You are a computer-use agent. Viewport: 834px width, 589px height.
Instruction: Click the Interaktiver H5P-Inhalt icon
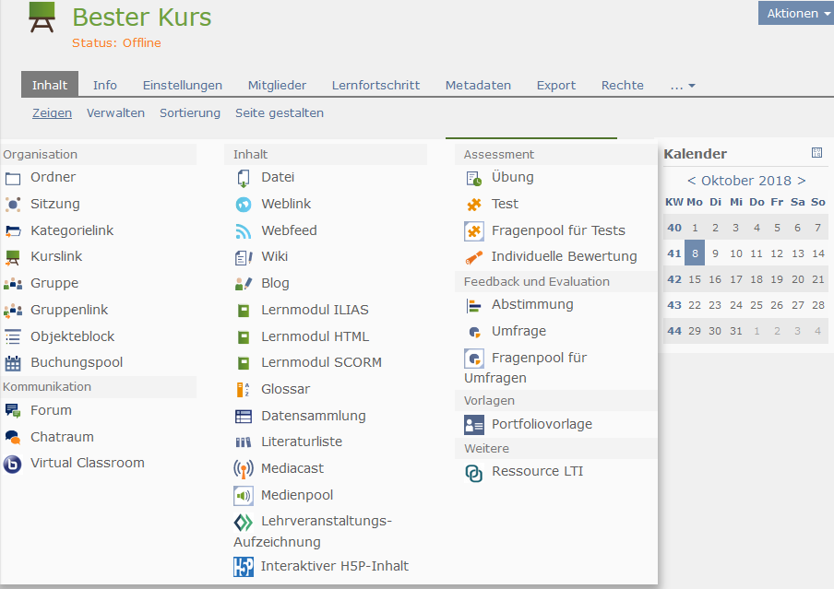coord(244,567)
